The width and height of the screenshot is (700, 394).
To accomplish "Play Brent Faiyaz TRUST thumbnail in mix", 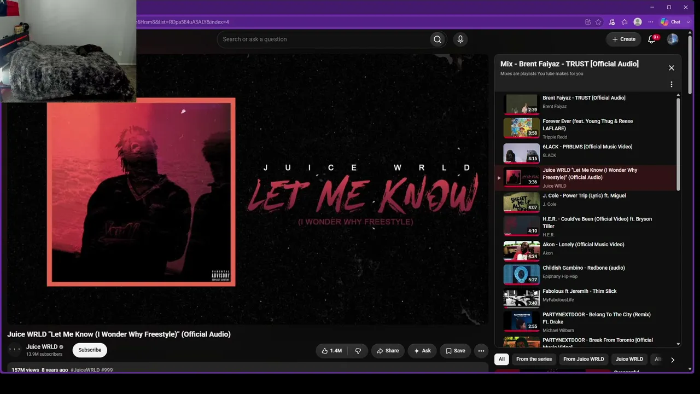I will tap(522, 105).
